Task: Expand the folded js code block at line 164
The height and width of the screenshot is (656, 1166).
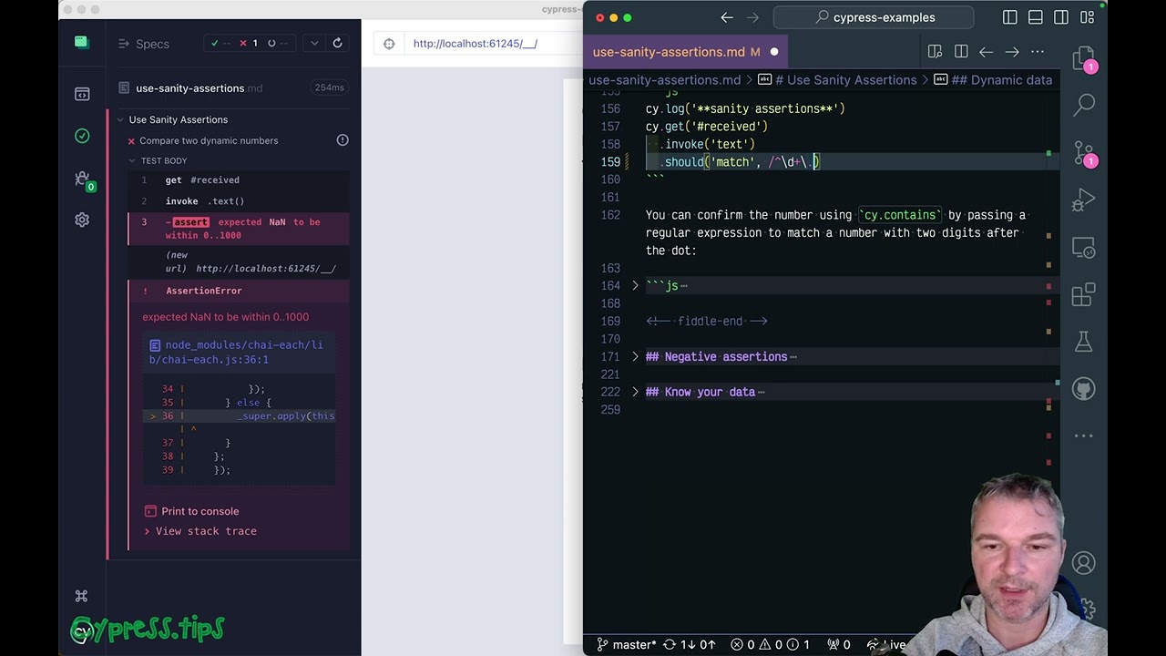Action: (635, 286)
